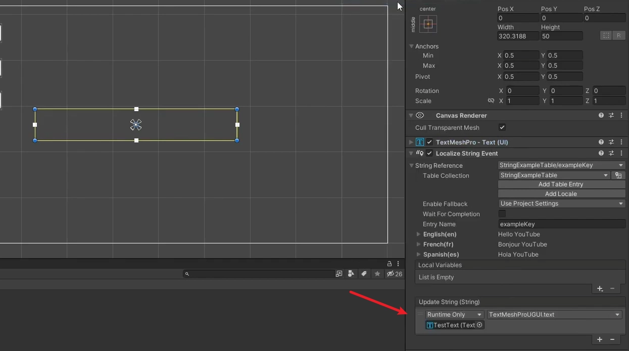Disable the TextMeshPro - Text (UI) component
This screenshot has height=351, width=629.
429,142
